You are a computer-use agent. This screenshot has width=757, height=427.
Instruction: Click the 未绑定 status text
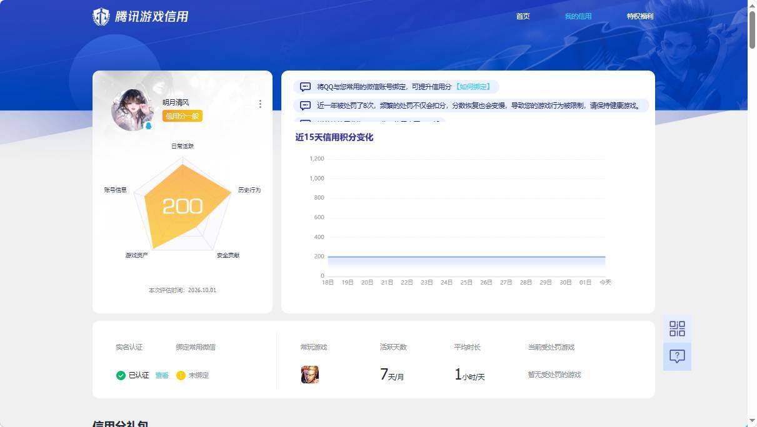(199, 375)
